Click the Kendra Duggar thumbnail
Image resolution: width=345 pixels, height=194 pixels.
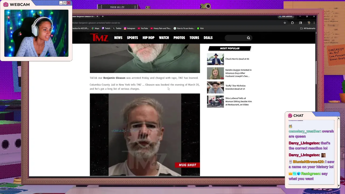pos(215,73)
